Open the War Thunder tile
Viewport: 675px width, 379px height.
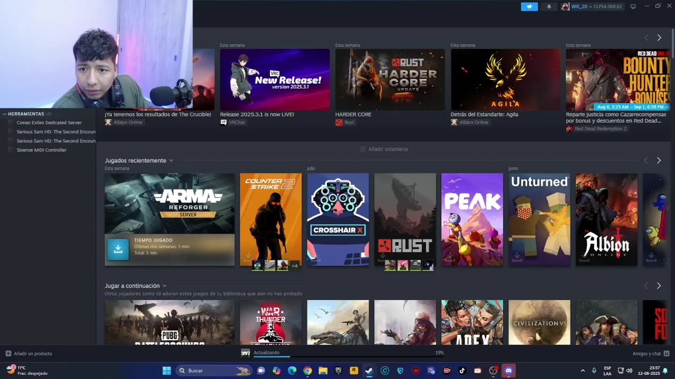click(271, 322)
